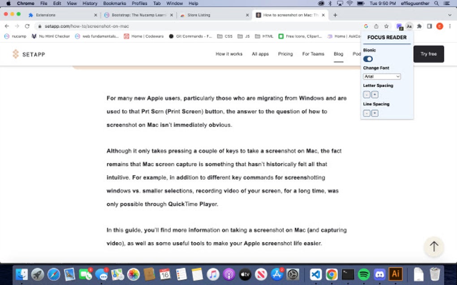457x285 pixels.
Task: Open Spotify from the Dock
Action: point(364,274)
